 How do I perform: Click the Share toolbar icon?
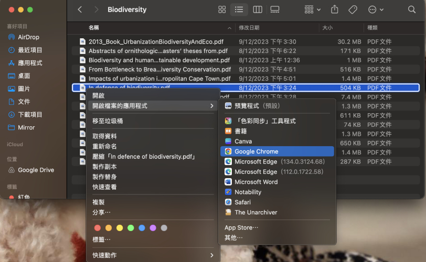335,10
